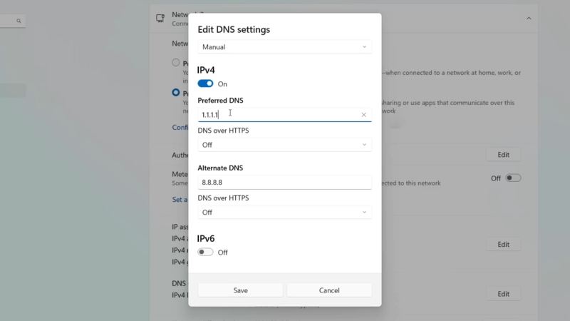Open the Manual DNS mode dropdown
The height and width of the screenshot is (321, 570).
pyautogui.click(x=284, y=47)
